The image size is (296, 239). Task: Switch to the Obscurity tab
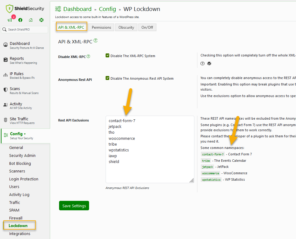click(126, 27)
